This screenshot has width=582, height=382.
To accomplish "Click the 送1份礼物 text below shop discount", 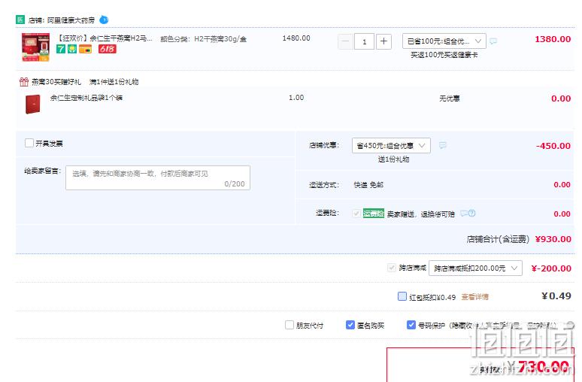I will coord(393,159).
